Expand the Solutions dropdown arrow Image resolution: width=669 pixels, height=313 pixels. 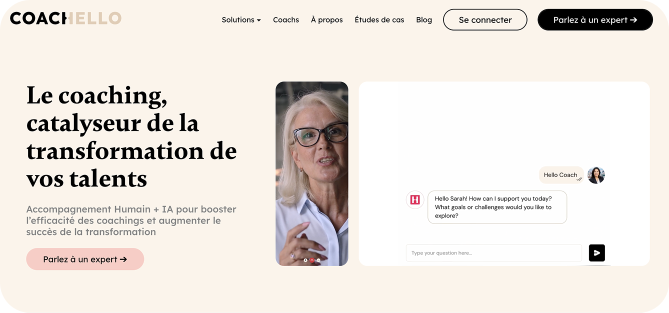(258, 20)
